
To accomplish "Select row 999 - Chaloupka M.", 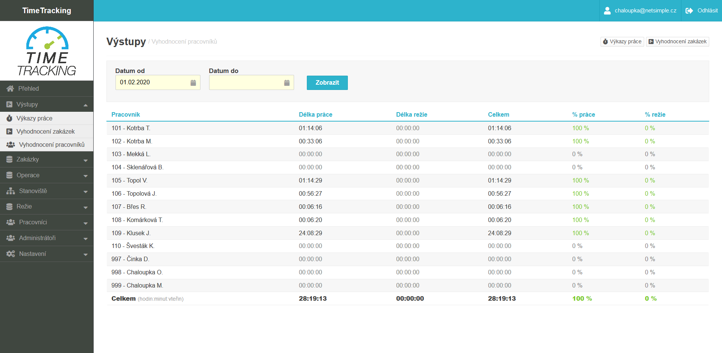I will [408, 285].
